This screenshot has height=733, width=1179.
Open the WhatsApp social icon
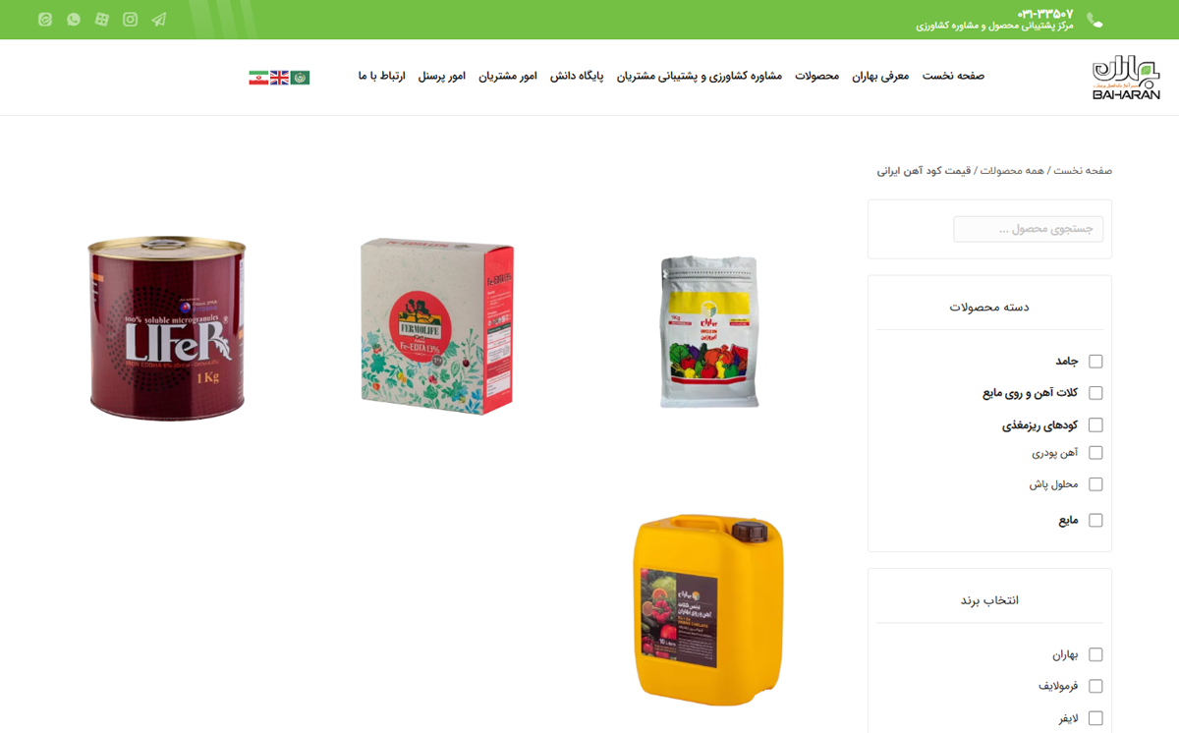(74, 20)
